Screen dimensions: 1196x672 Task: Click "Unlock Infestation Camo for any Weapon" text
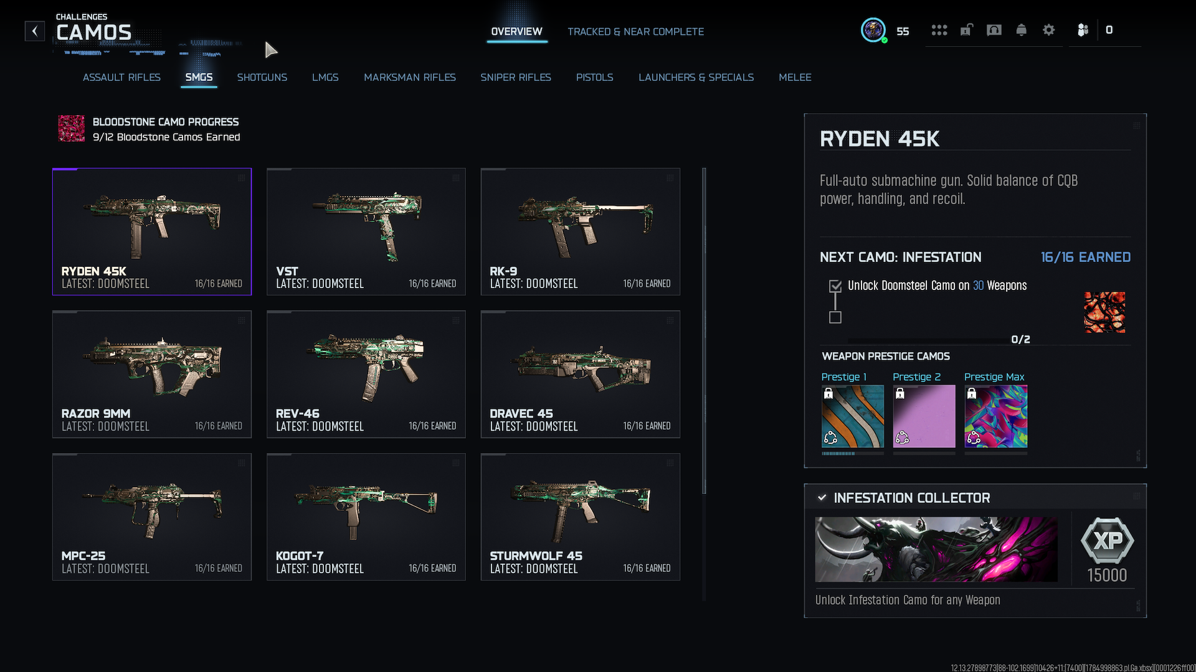tap(908, 600)
